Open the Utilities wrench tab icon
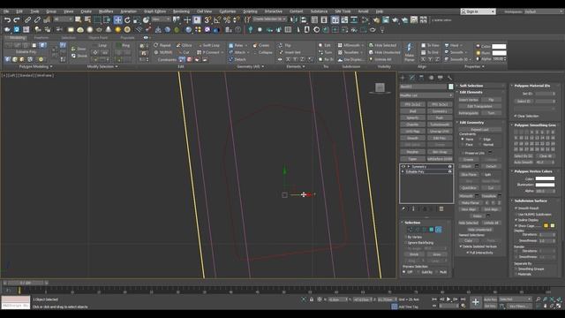 tap(449, 78)
